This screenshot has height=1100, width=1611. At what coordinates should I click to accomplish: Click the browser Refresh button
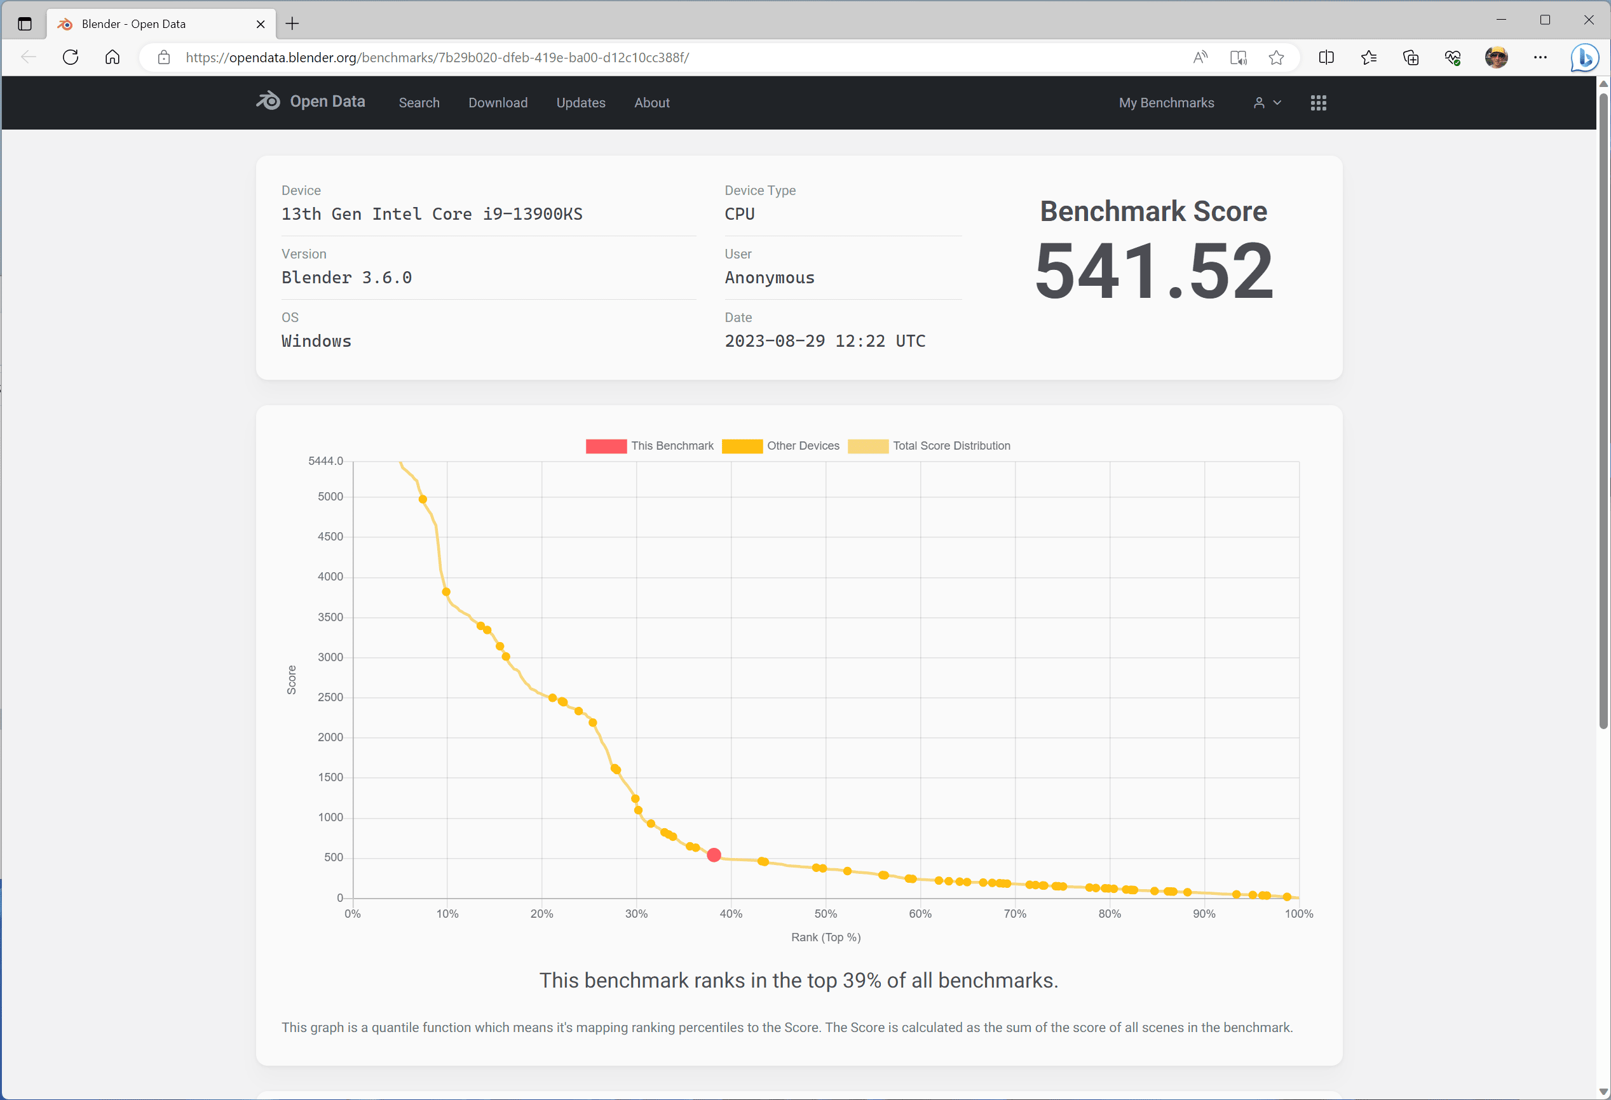(x=70, y=58)
